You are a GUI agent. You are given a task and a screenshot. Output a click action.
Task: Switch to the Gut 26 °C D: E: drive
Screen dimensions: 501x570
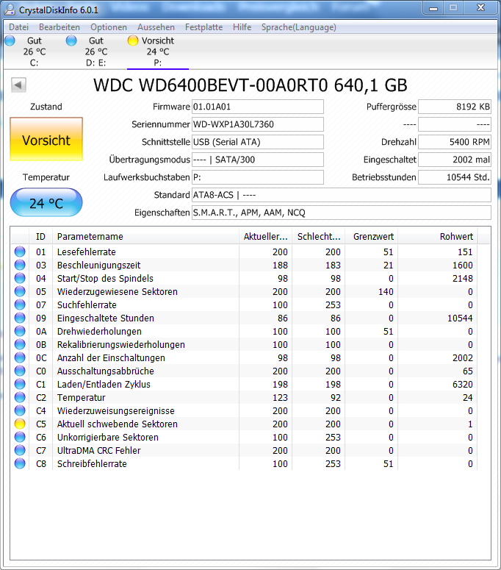[95, 51]
